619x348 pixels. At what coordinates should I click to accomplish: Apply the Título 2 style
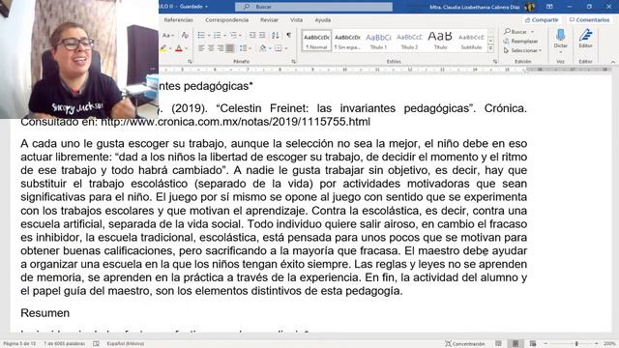[409, 41]
